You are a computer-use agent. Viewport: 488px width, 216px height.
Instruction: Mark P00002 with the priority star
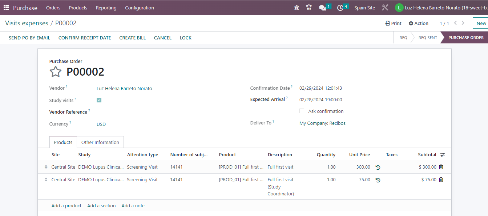point(56,72)
